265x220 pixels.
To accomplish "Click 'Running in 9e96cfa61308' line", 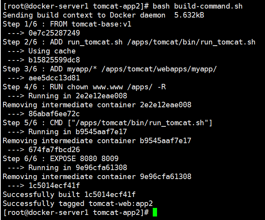I will (78, 168).
